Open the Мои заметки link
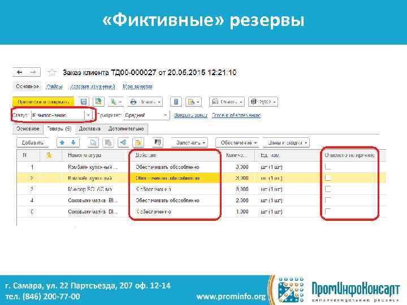The height and width of the screenshot is (305, 407). click(137, 86)
